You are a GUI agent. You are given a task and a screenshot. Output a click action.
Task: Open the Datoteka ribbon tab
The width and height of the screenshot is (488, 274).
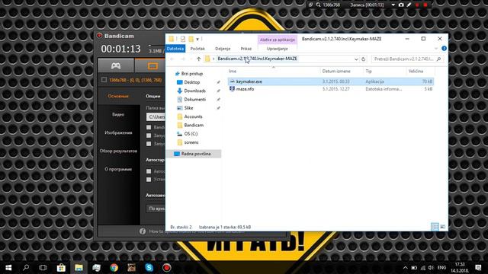tap(175, 49)
